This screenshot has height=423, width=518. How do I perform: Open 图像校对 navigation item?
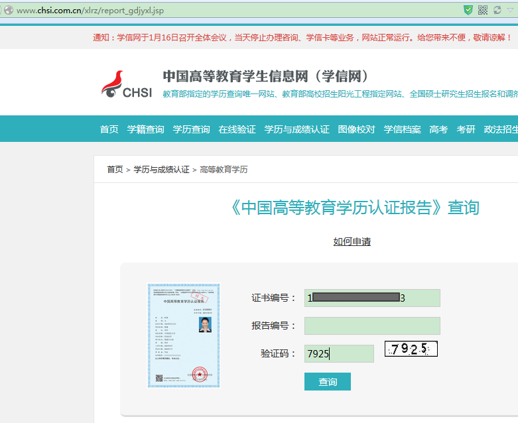[356, 129]
